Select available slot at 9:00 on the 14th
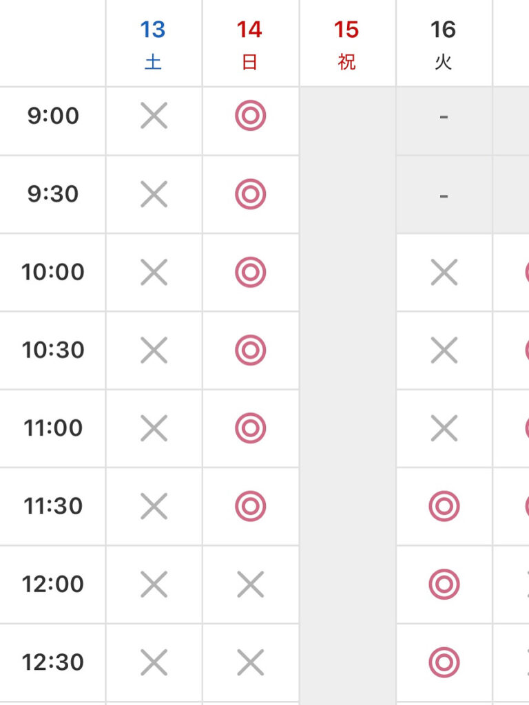529x705 pixels. tap(251, 116)
